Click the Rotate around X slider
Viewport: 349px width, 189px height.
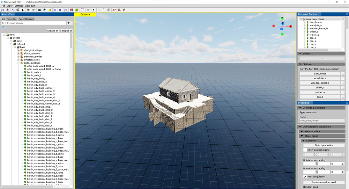click(x=317, y=164)
